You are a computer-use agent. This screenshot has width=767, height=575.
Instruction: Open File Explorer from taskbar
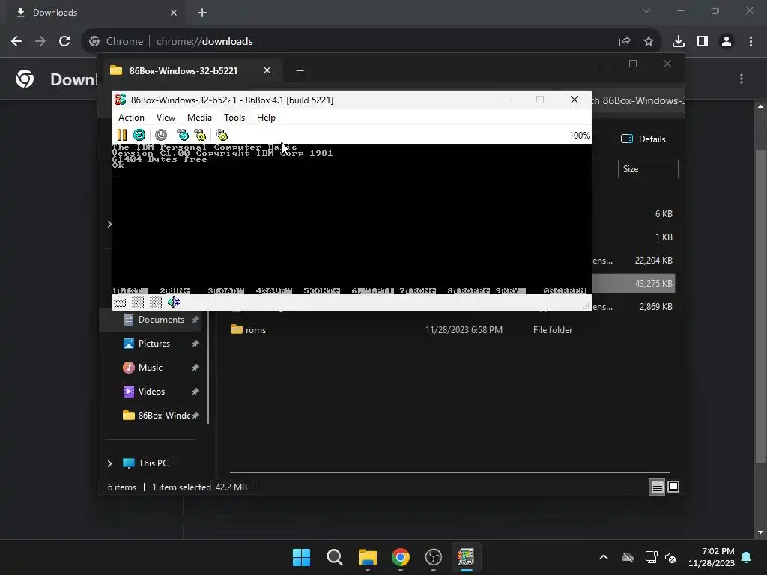point(367,557)
